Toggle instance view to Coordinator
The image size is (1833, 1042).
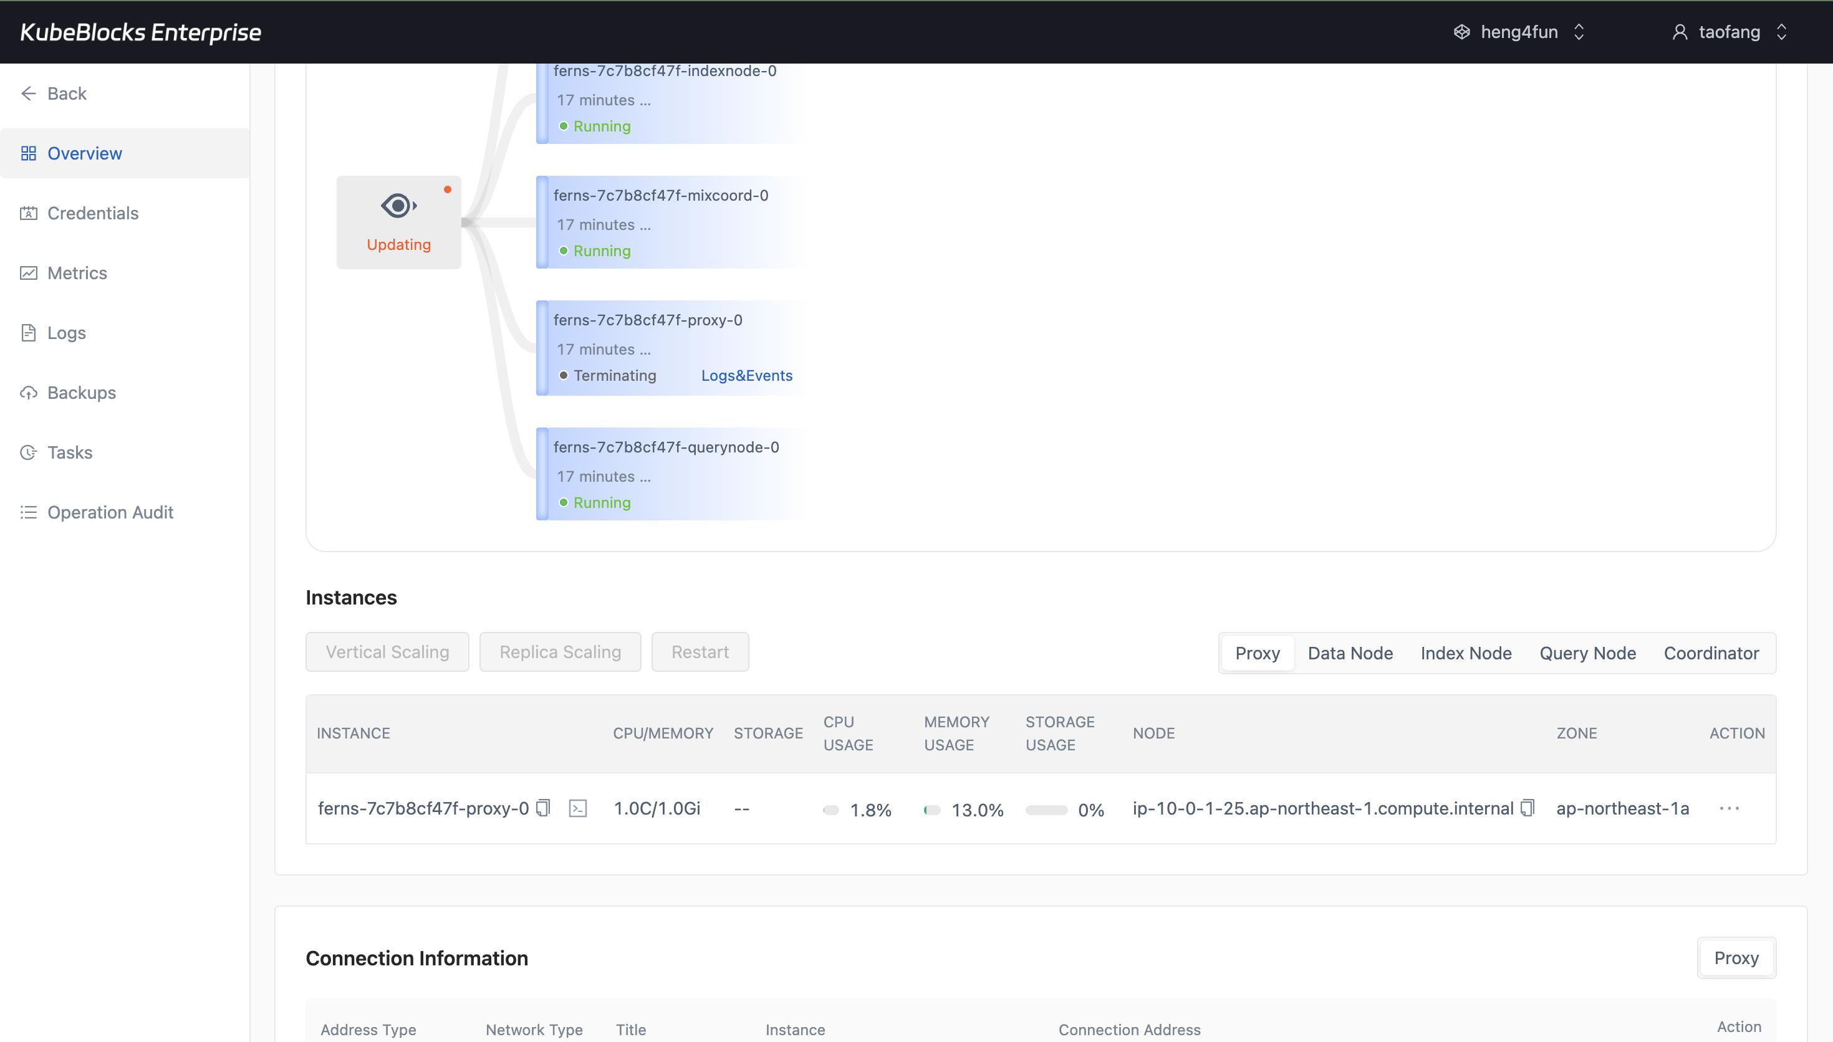(1711, 652)
